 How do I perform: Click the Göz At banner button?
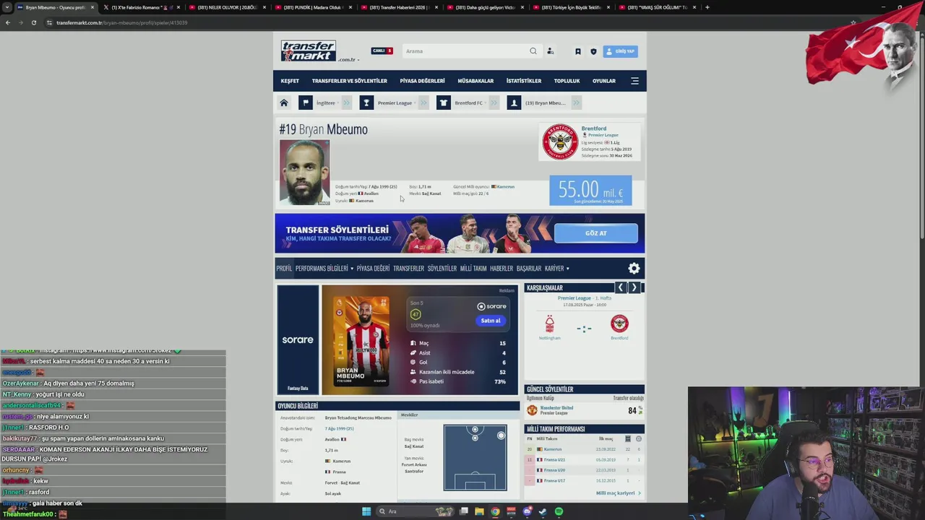[596, 233]
